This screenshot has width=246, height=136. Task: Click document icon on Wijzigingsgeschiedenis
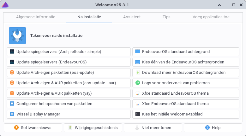click(x=70, y=127)
